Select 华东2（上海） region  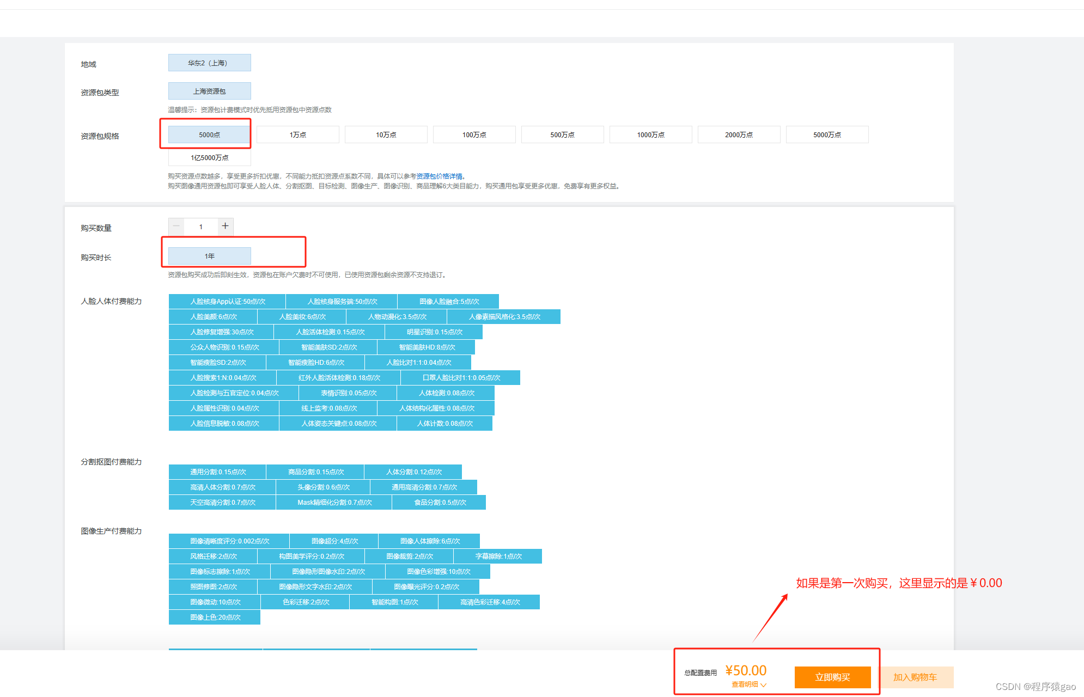click(x=209, y=63)
